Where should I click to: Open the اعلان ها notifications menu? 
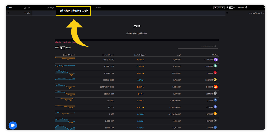click(241, 8)
